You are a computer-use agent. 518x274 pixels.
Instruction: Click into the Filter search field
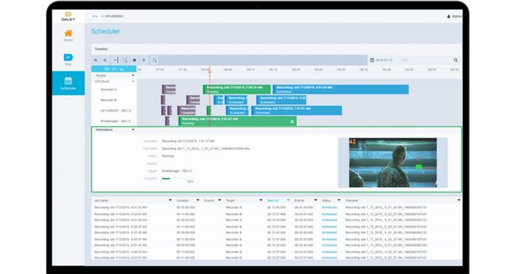(425, 60)
